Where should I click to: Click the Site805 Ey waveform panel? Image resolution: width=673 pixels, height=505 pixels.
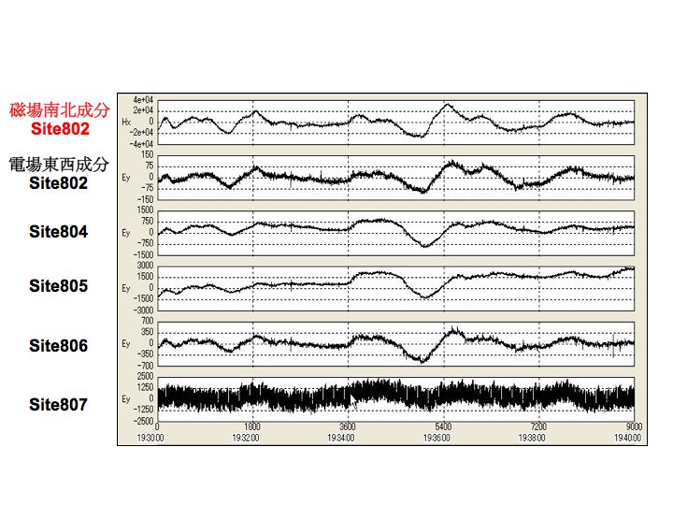[395, 288]
